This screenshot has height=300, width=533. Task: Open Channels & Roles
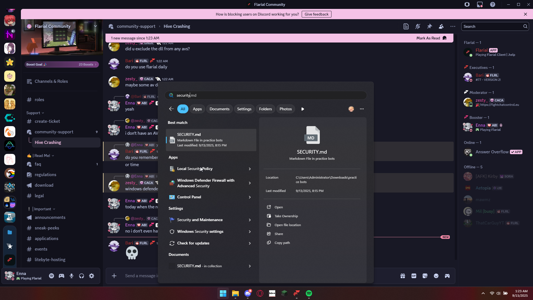(x=51, y=81)
